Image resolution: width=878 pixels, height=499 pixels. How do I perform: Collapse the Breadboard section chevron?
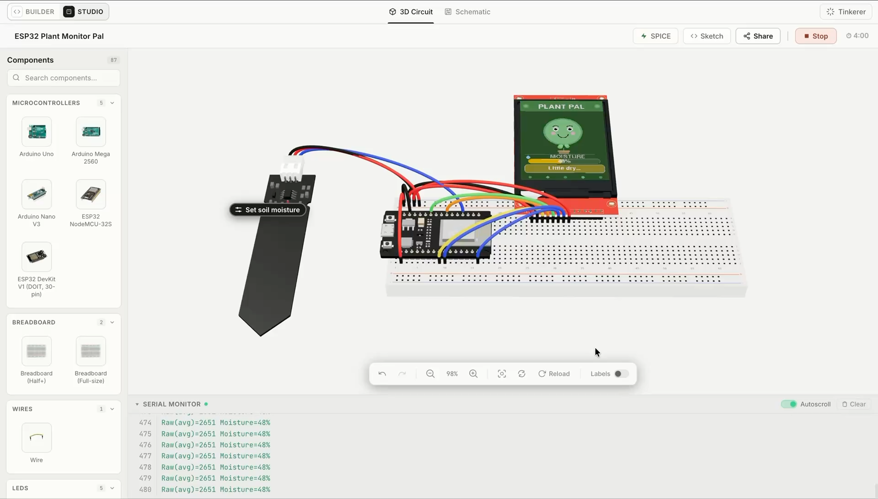(112, 322)
